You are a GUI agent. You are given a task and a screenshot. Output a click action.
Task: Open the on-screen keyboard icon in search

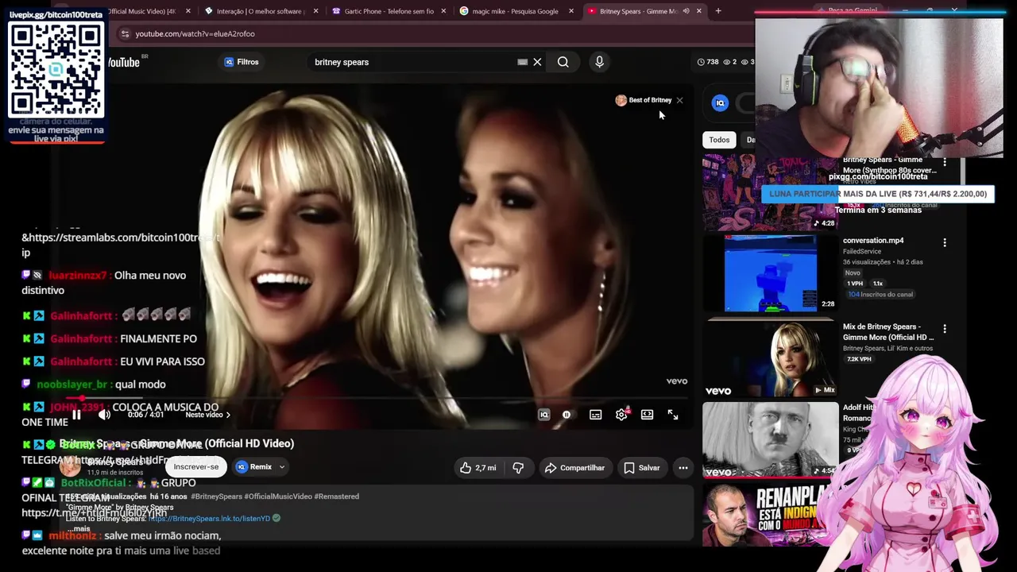pyautogui.click(x=523, y=62)
